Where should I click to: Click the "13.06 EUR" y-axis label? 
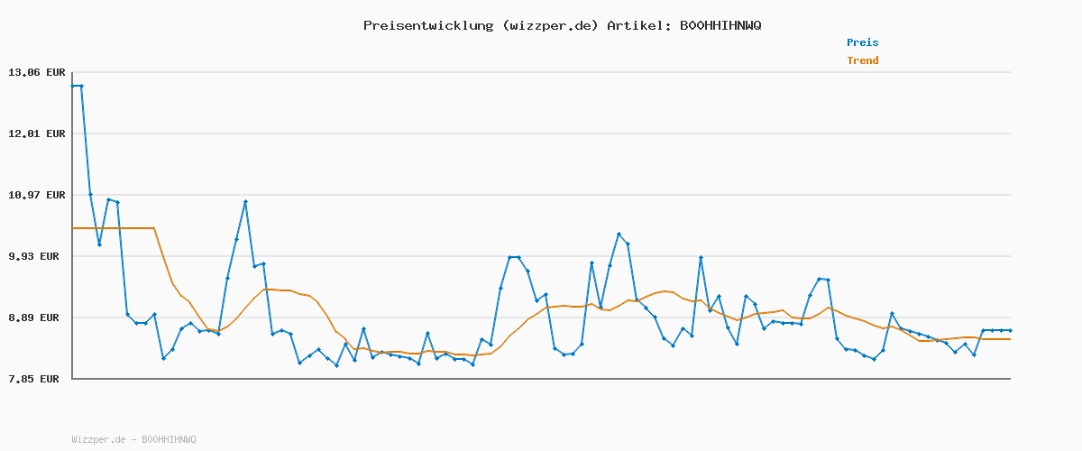click(36, 72)
